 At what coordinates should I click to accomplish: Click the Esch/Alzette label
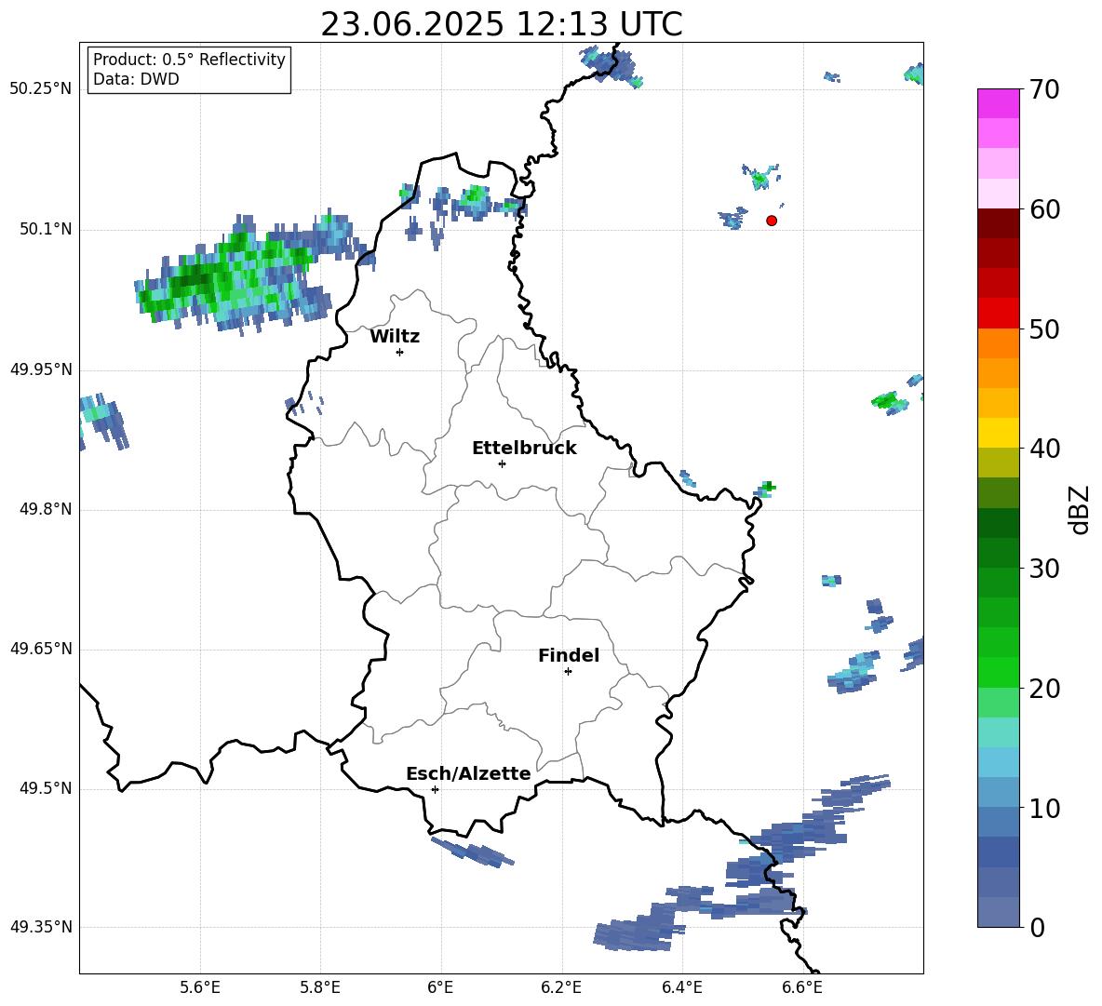468,773
